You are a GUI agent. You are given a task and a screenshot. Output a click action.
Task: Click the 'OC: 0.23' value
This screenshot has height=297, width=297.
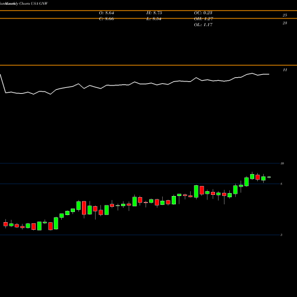point(203,13)
